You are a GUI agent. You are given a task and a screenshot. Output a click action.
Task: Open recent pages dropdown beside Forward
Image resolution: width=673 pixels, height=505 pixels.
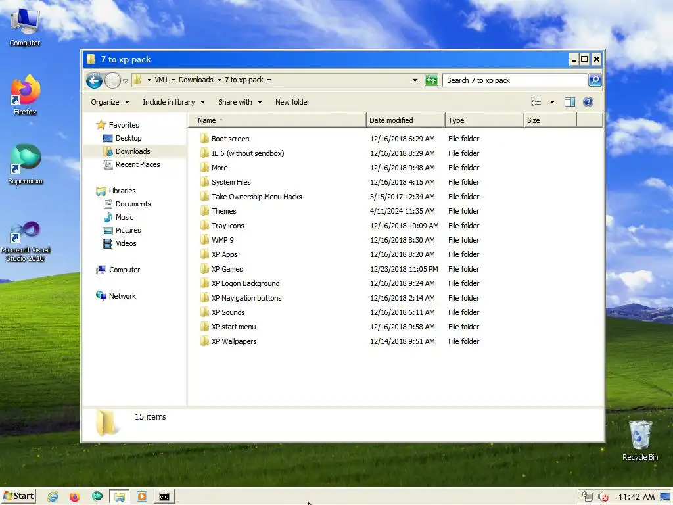pos(126,80)
